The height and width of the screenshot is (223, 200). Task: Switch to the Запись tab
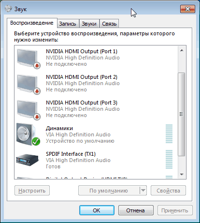click(x=68, y=24)
